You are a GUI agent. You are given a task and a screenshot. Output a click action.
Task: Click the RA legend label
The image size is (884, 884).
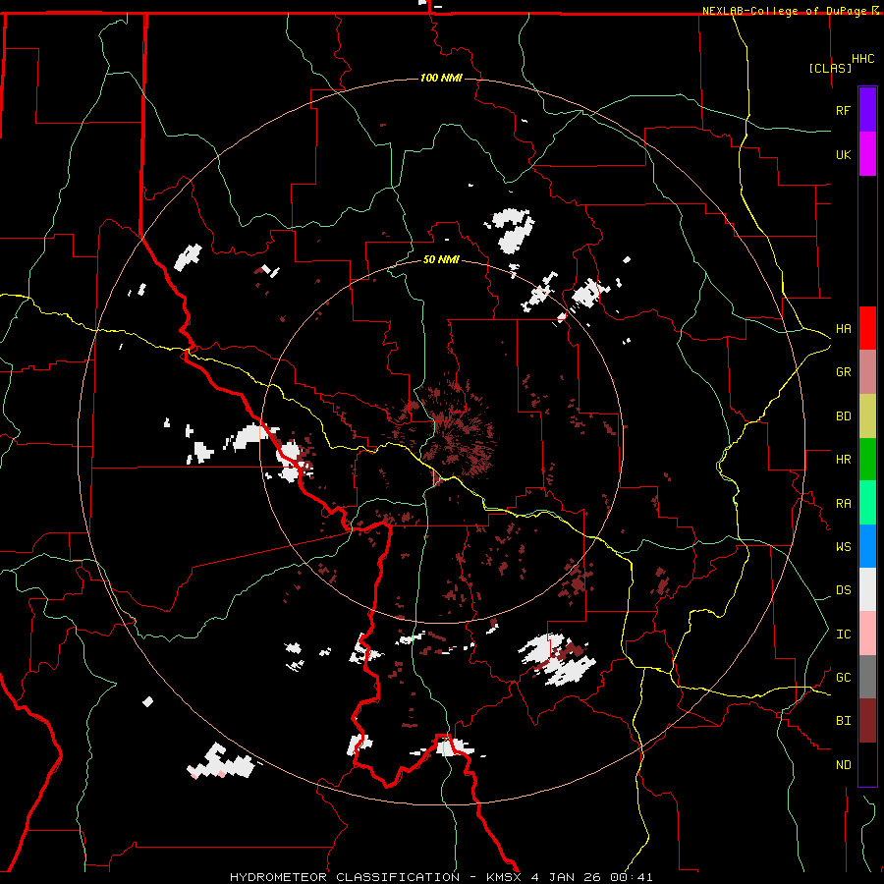pos(843,503)
